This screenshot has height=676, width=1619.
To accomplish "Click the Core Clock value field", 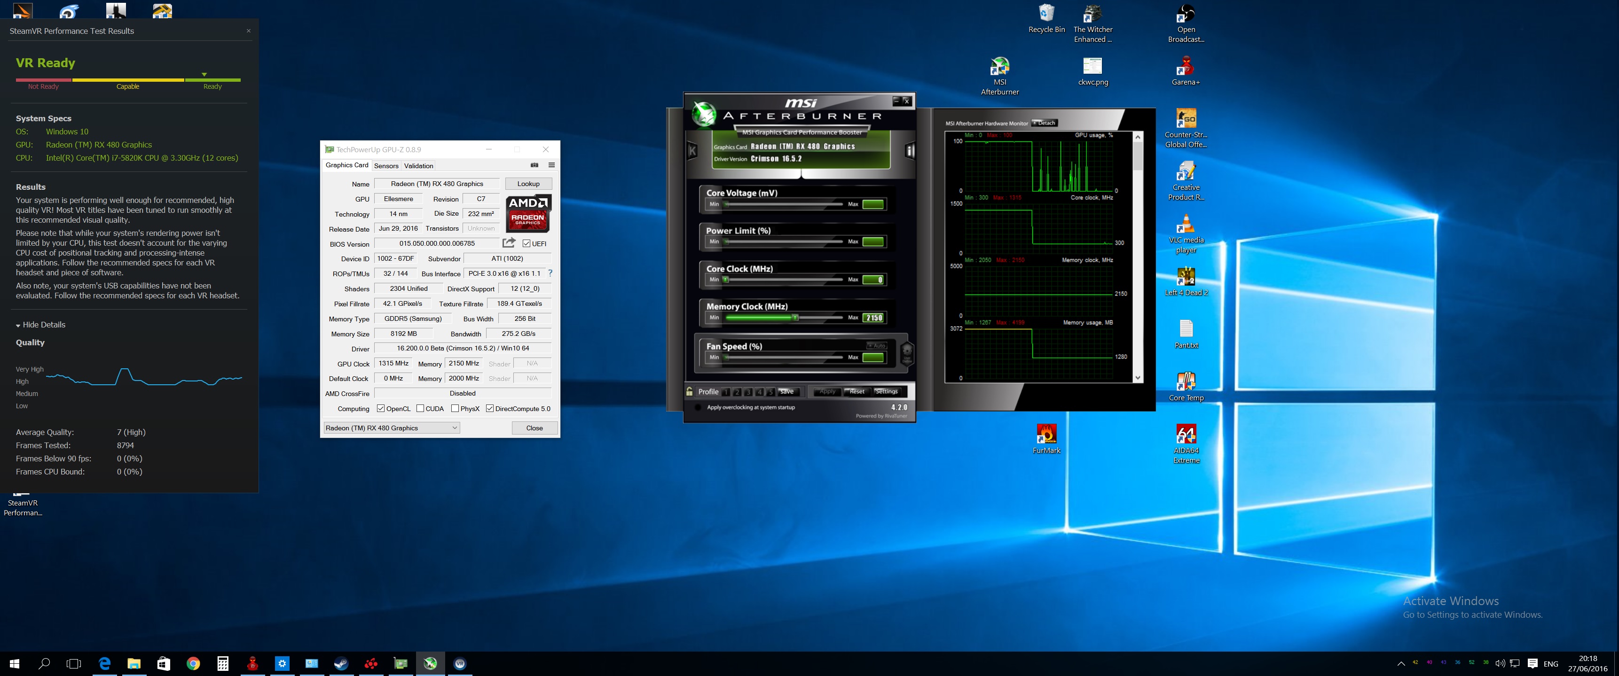I will 873,280.
